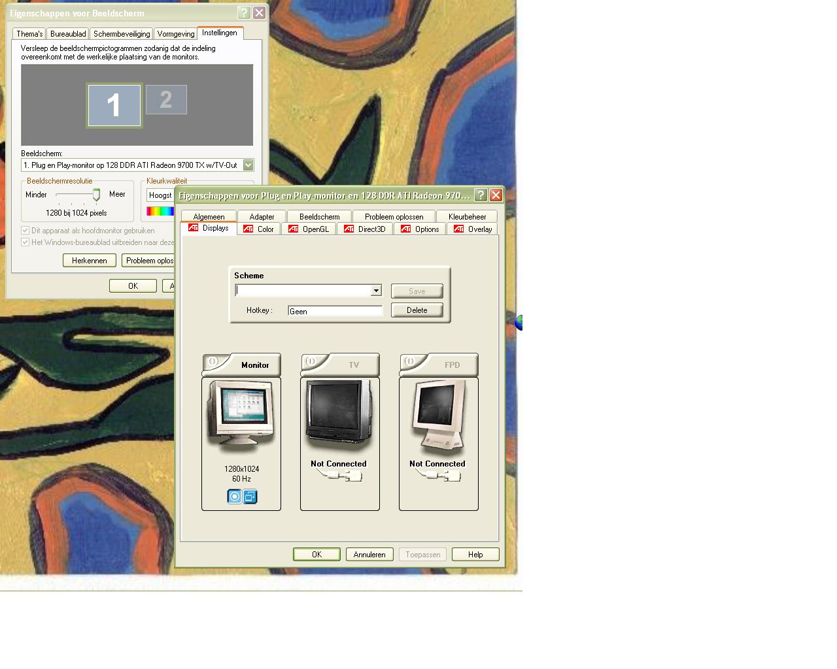Click Annuleren in ATI properties dialog
837x669 pixels.
point(369,555)
